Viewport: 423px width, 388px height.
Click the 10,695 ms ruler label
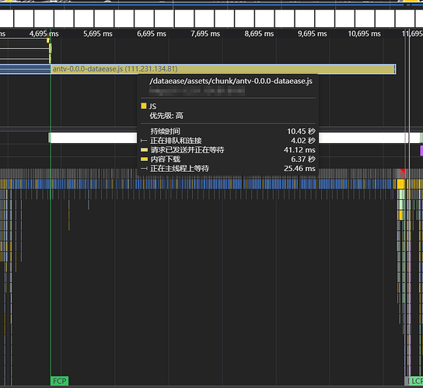(x=364, y=33)
